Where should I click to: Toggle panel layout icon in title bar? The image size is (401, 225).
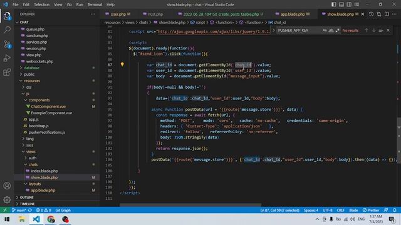[341, 4]
